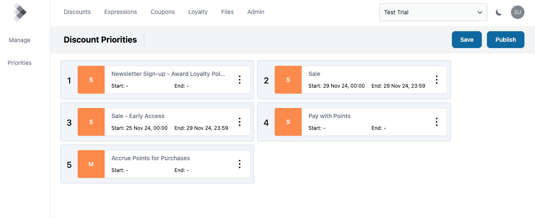
Task: Open three-dot menu for Newsletter Sign-up discount
Action: click(240, 80)
